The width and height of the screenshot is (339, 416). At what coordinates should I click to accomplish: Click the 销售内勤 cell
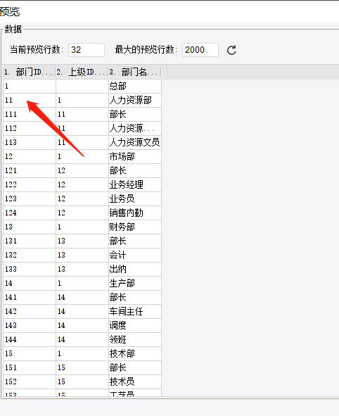[x=135, y=213]
